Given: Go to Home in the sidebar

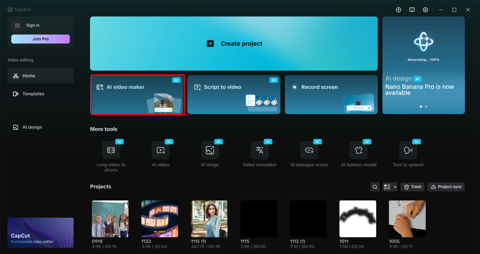Looking at the screenshot, I should (41, 76).
